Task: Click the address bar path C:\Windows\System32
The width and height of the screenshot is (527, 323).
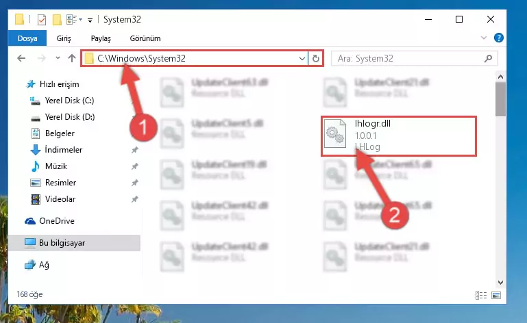Action: pyautogui.click(x=141, y=58)
